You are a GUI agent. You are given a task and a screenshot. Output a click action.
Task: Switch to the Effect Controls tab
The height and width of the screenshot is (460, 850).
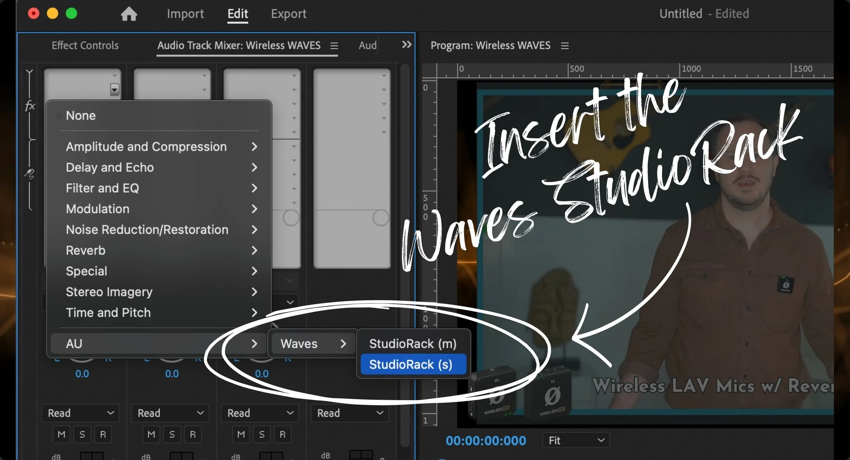[x=85, y=46]
